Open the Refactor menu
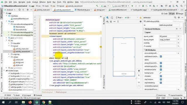Screen dimensions: 187x105 tap(42, 2)
